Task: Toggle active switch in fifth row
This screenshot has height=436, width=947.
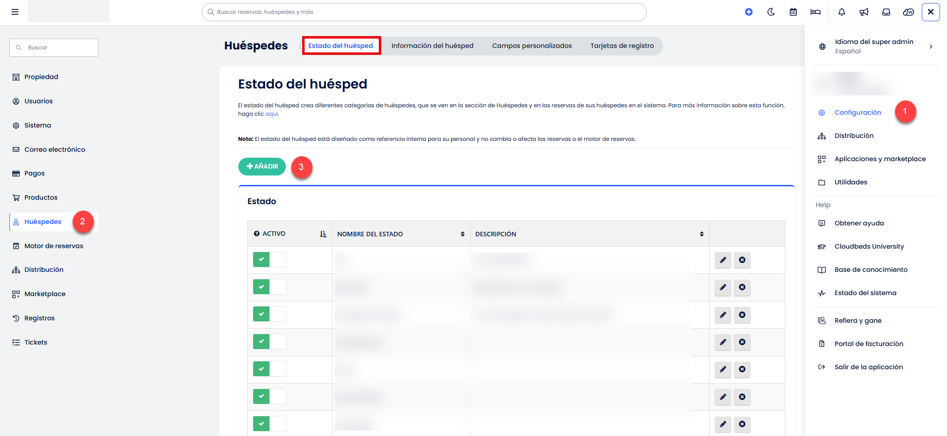Action: click(270, 369)
